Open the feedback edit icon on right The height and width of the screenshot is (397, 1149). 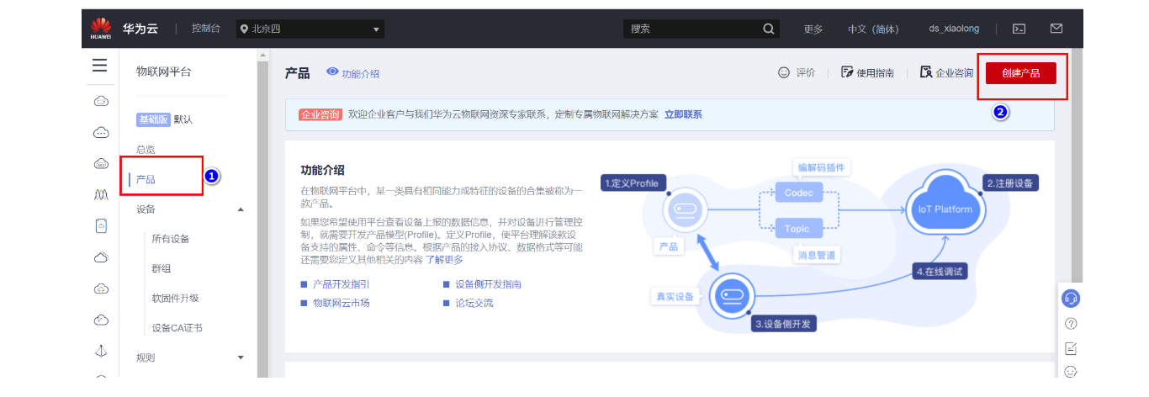pyautogui.click(x=1071, y=348)
